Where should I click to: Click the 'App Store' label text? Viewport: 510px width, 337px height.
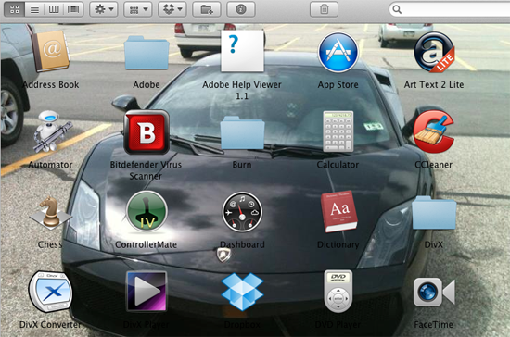click(338, 85)
